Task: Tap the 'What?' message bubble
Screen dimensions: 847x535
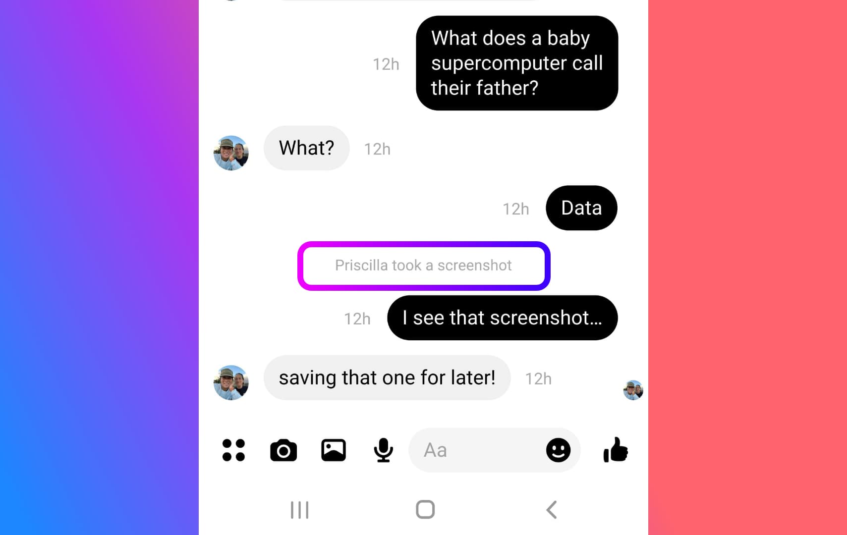Action: pos(306,148)
